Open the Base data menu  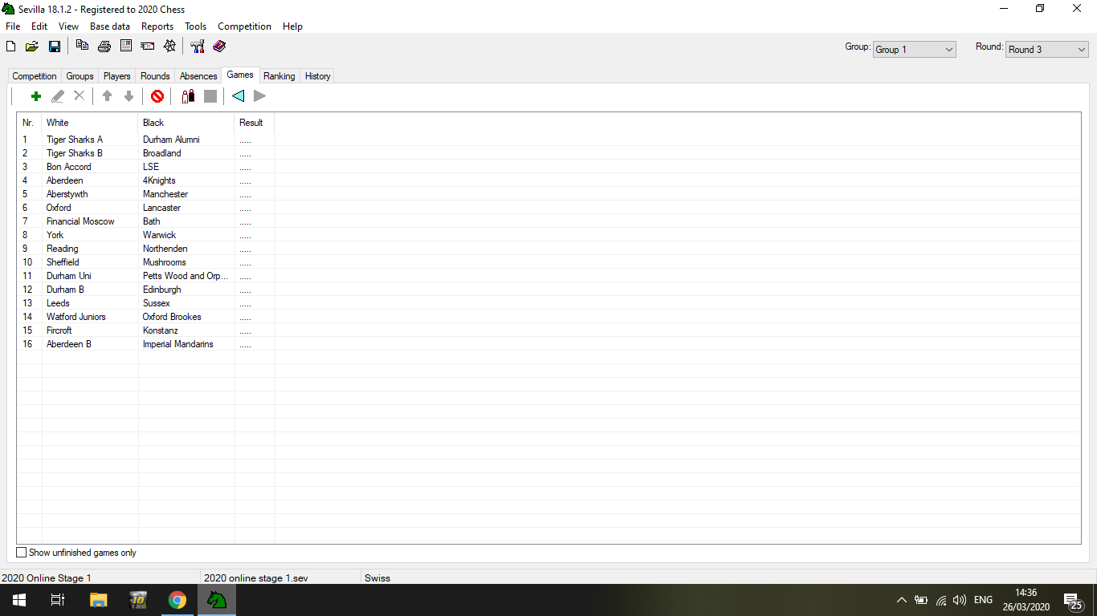[x=110, y=26]
